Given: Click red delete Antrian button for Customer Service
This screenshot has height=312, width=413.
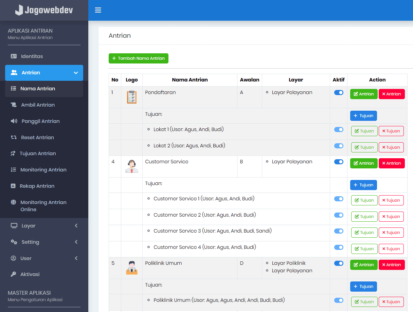Looking at the screenshot, I should tap(392, 163).
